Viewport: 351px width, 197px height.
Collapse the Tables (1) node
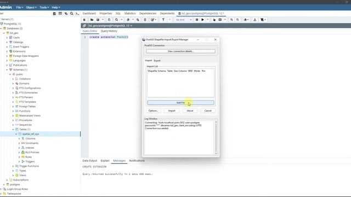pyautogui.click(x=13, y=129)
